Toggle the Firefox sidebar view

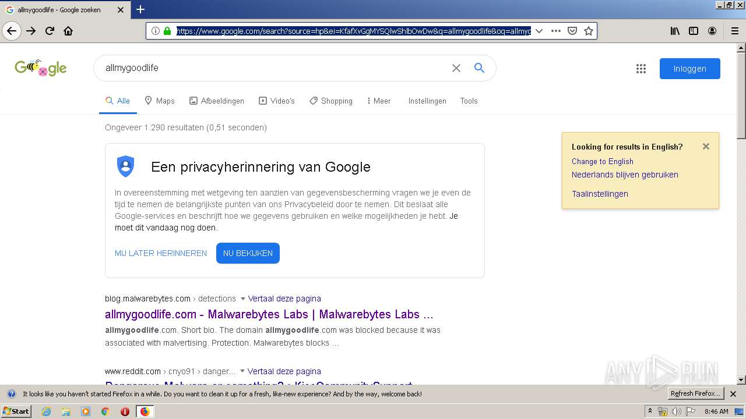[x=694, y=31]
